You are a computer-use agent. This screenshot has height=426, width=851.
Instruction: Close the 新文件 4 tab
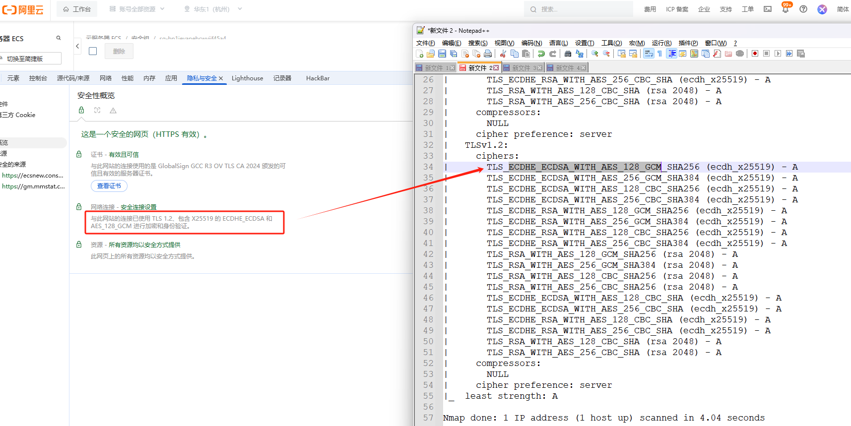[583, 68]
